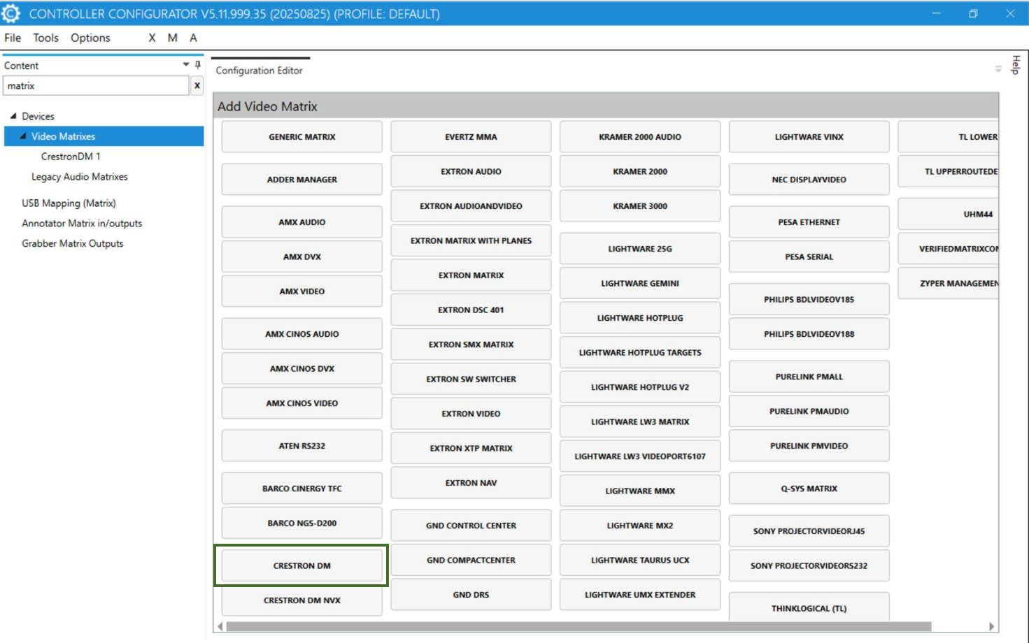Switch to the Configuration Editor tab
The height and width of the screenshot is (643, 1029).
click(x=259, y=71)
